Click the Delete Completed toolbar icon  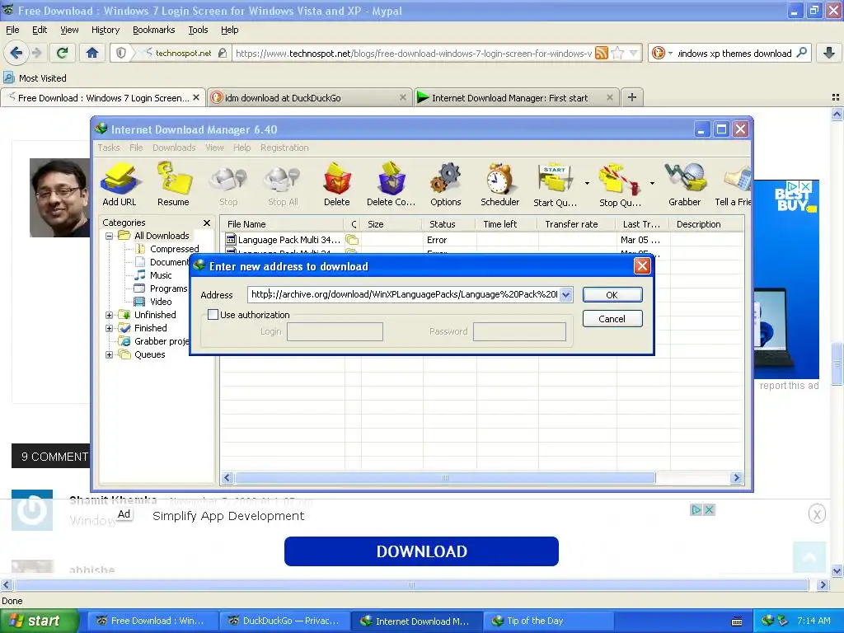click(x=392, y=185)
